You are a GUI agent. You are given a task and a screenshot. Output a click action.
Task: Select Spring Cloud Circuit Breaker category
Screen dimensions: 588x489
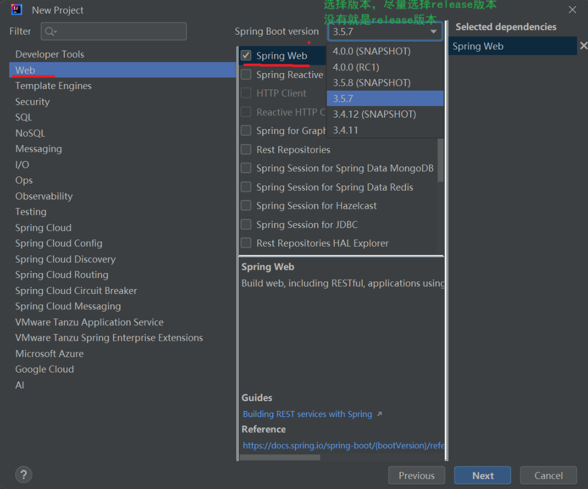tap(122, 291)
